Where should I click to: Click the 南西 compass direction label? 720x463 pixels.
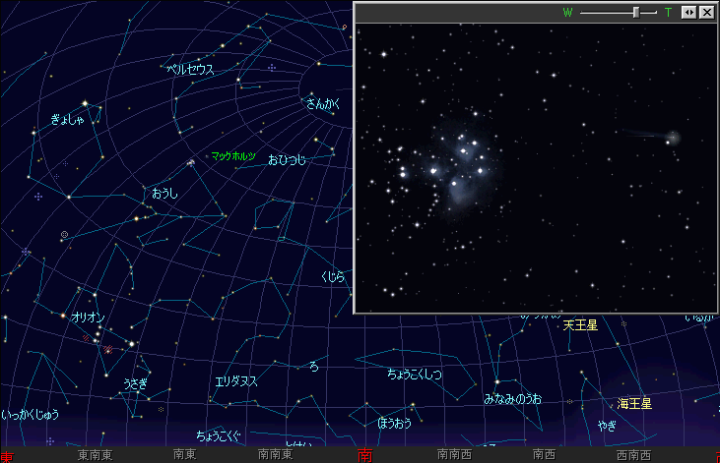click(543, 455)
